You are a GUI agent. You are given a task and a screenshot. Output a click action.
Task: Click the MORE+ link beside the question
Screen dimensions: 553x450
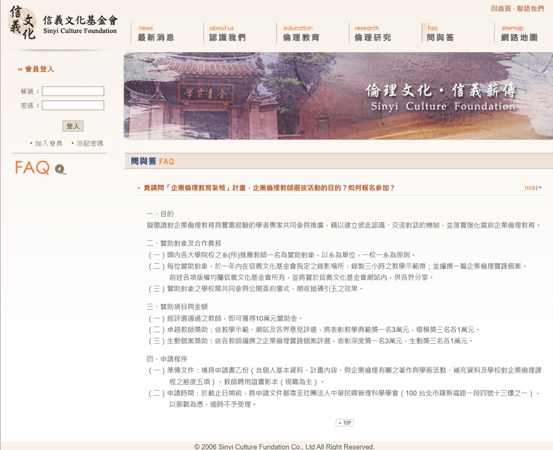(x=533, y=188)
